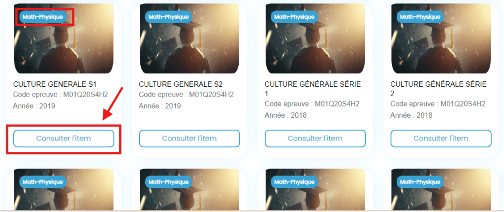Select the CULTURE GÉNÉRALE SÉRIE 1 title

click(x=313, y=89)
